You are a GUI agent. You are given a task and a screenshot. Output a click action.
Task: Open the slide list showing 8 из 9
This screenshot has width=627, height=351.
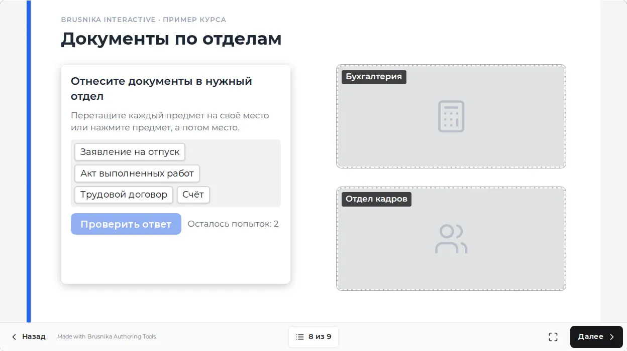coord(313,337)
